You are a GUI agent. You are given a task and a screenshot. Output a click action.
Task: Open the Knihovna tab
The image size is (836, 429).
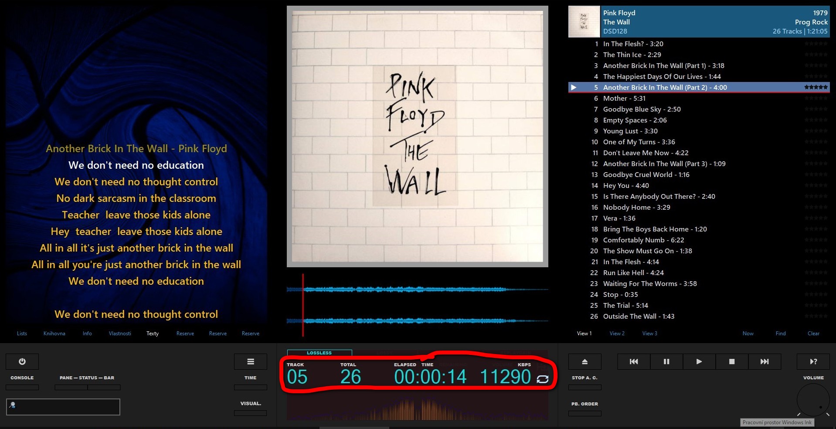coord(54,334)
